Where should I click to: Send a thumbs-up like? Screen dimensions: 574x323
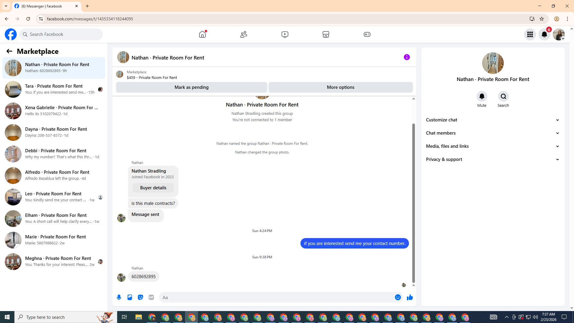point(410,297)
